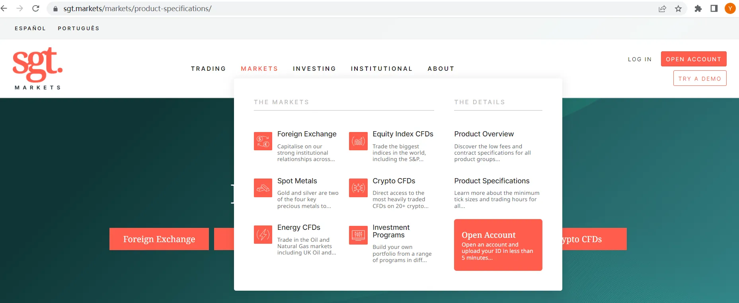Image resolution: width=739 pixels, height=303 pixels.
Task: Select Spot Metals in the dropdown
Action: [x=297, y=181]
